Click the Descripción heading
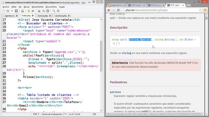 pyautogui.click(x=119, y=28)
